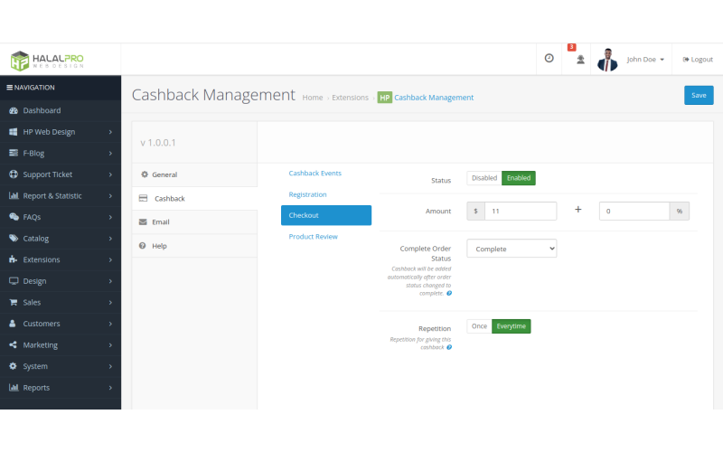Set Repetition to Everytime

(x=512, y=326)
